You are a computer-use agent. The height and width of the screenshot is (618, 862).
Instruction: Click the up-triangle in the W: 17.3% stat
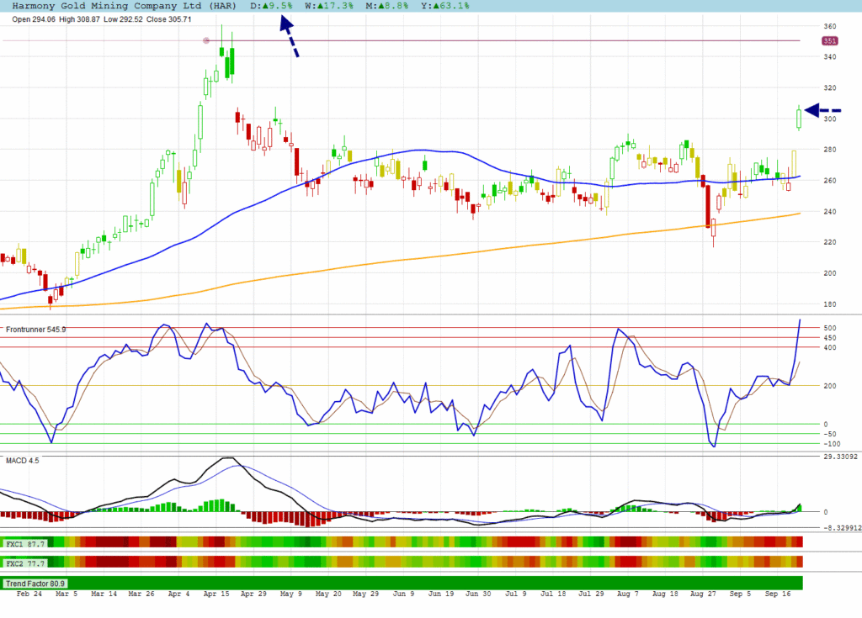(x=319, y=6)
